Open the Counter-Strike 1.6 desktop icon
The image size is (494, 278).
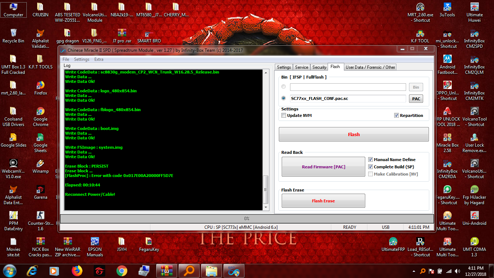point(41,221)
